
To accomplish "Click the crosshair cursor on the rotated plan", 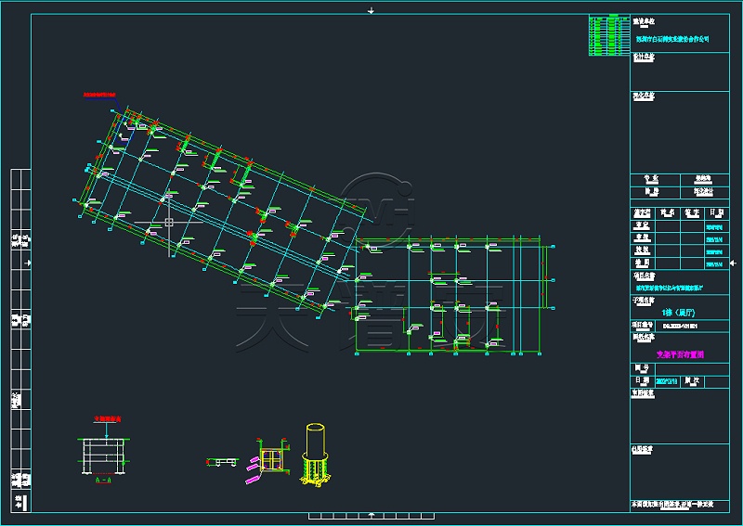I will point(168,222).
